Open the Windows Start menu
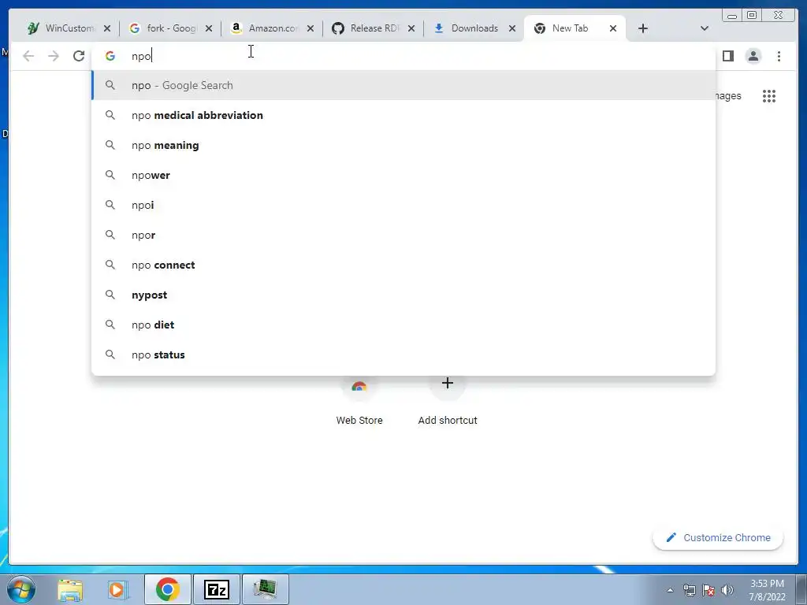The width and height of the screenshot is (807, 605). click(x=21, y=589)
